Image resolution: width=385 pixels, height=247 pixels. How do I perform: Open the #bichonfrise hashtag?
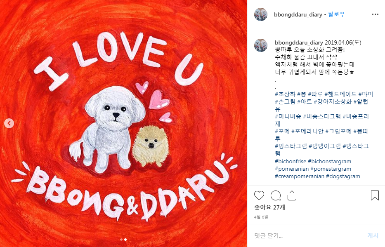tap(291, 161)
